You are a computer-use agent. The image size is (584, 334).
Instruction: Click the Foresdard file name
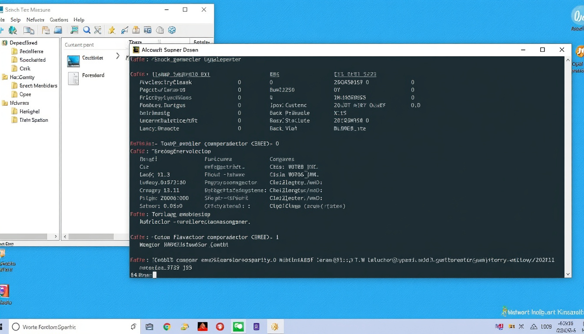pos(93,75)
